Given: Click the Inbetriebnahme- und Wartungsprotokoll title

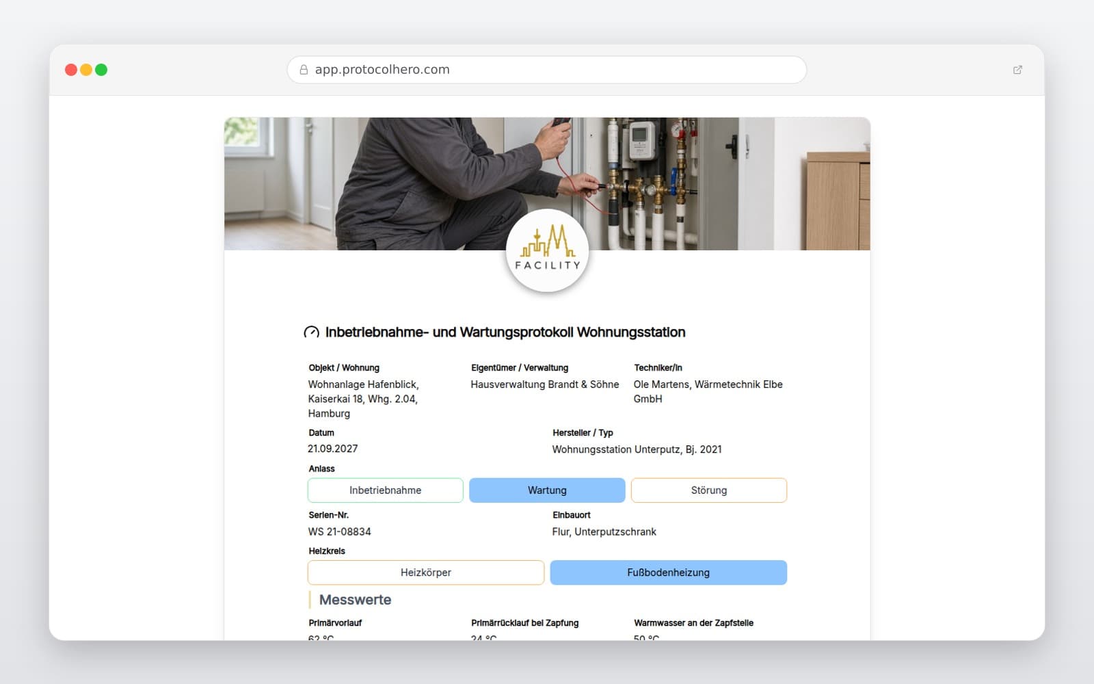Looking at the screenshot, I should pyautogui.click(x=505, y=332).
